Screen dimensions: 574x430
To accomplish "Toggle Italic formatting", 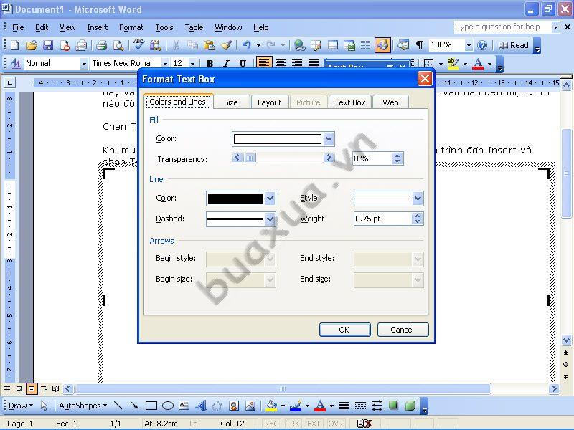I will [226, 63].
